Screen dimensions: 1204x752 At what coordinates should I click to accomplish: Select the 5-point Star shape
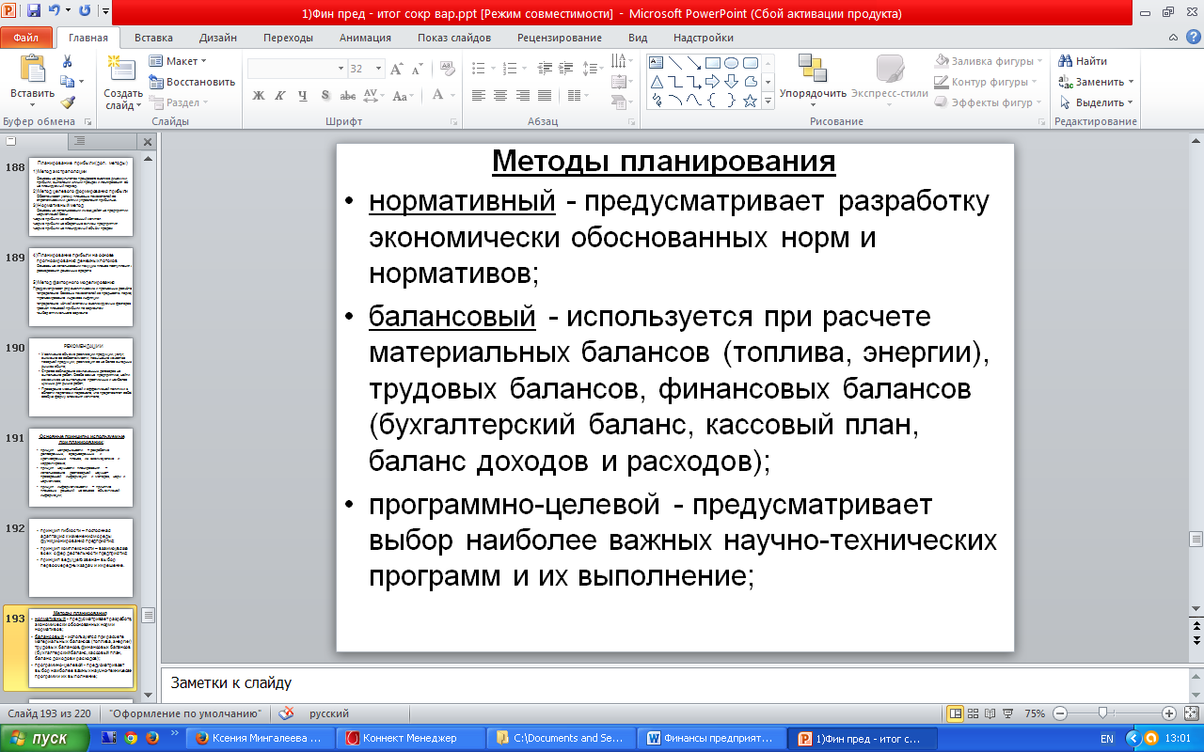click(x=751, y=101)
